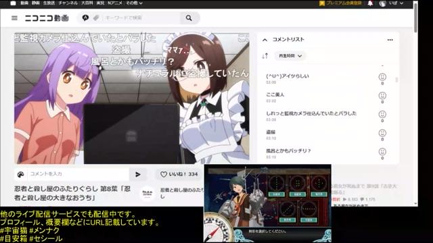Toggle the smiley reaction on the 盗撮 comment
433x243 pixels.
382,133
